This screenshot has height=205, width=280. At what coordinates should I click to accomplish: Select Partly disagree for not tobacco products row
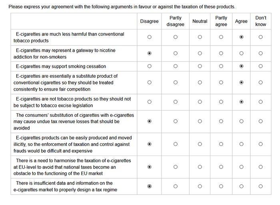tap(176, 102)
